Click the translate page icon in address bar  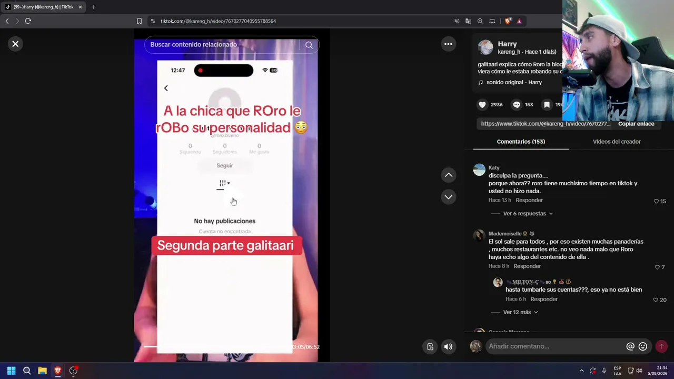coord(468,21)
